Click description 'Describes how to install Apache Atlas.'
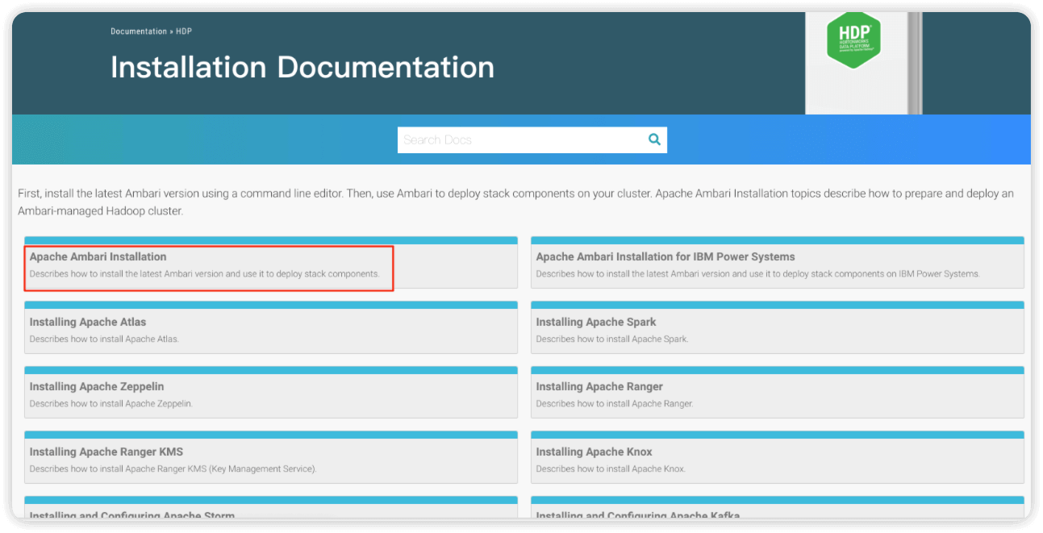 (x=104, y=339)
